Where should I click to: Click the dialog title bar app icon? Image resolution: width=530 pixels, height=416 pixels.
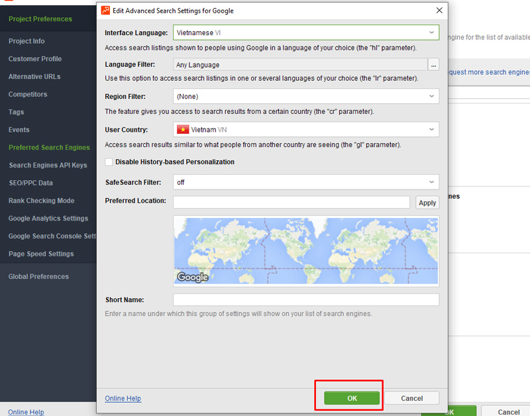coord(105,11)
